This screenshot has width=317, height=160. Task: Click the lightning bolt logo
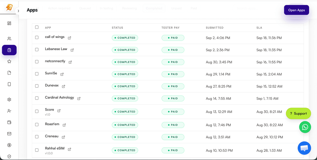point(9,7)
